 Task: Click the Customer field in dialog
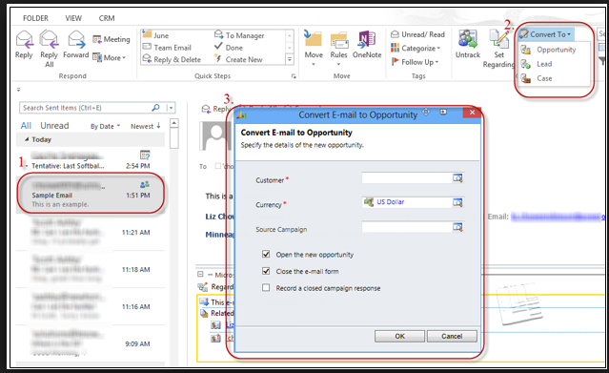click(406, 178)
